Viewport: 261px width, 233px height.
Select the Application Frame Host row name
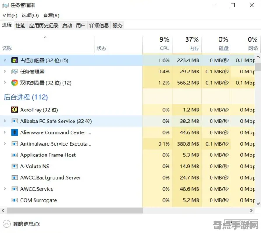pos(48,155)
